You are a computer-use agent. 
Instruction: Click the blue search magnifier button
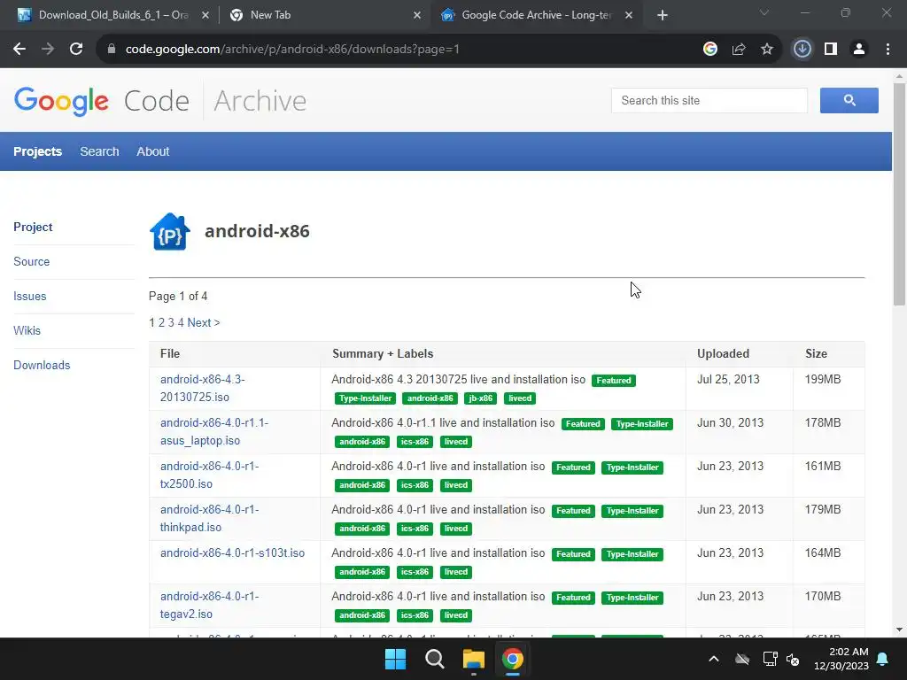849,101
